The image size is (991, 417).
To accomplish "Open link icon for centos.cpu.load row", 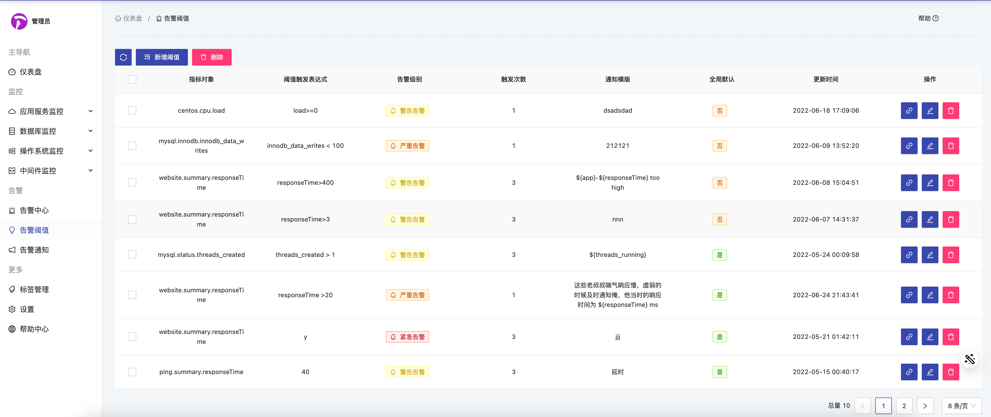I will click(909, 110).
